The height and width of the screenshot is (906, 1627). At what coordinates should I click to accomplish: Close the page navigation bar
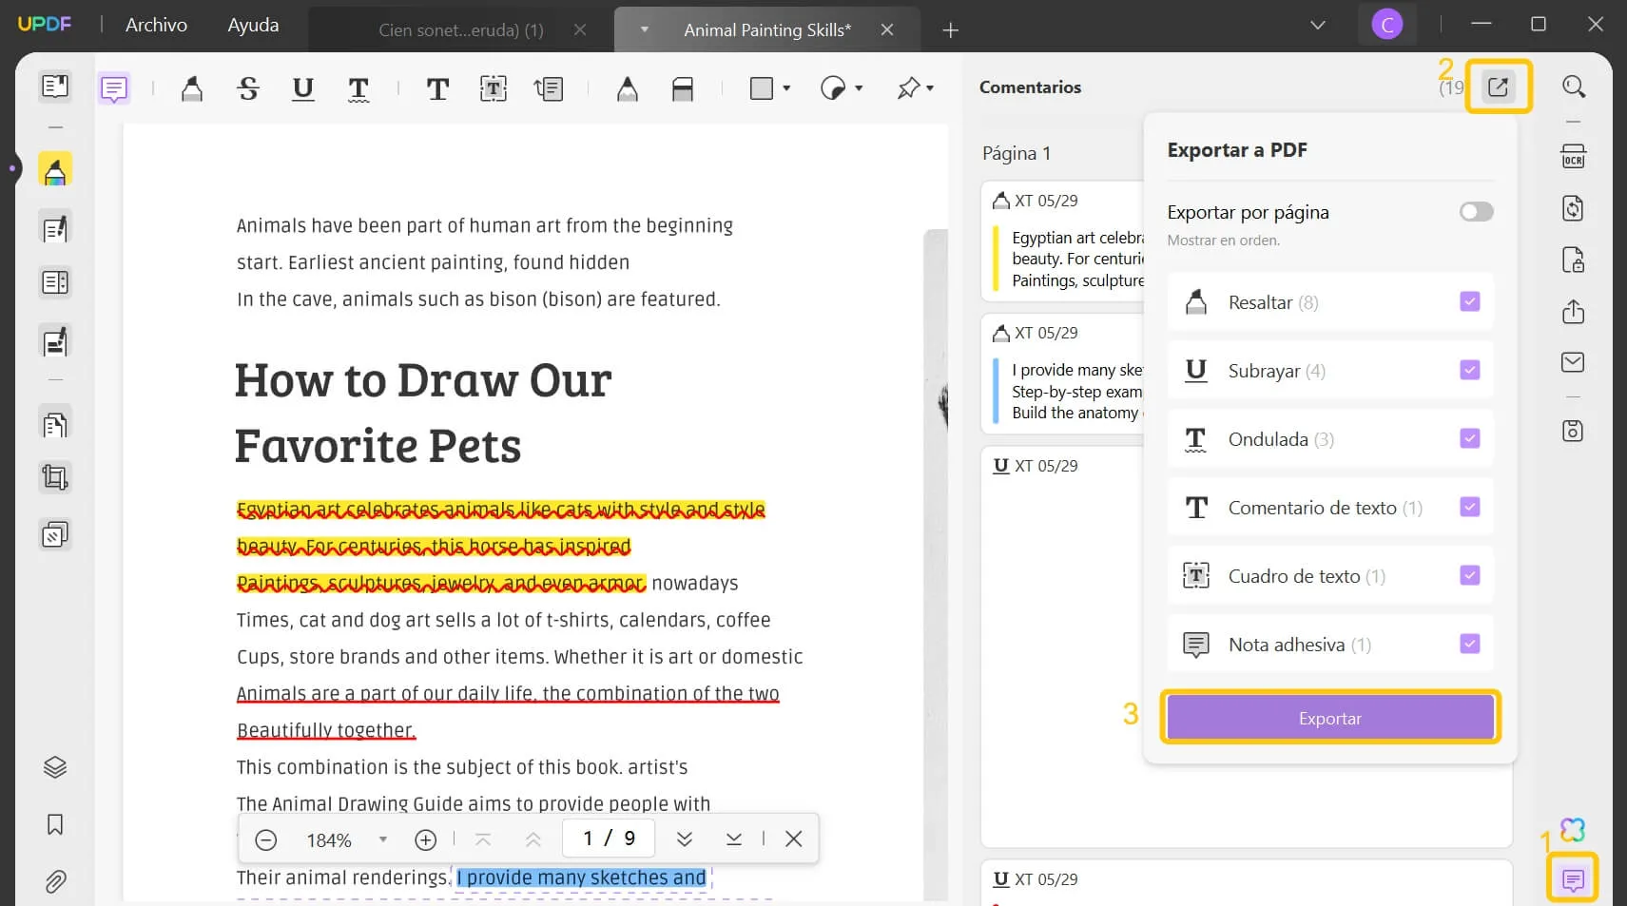click(794, 839)
